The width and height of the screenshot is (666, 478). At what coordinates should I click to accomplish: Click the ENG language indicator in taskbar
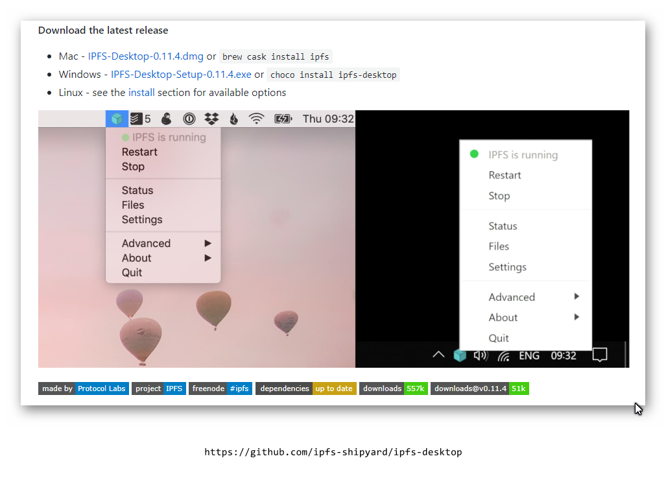click(x=529, y=355)
